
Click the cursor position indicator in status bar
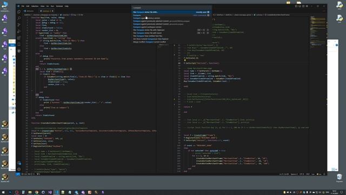[284, 174]
